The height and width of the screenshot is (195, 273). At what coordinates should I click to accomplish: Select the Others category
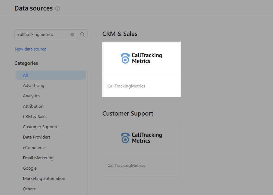(x=29, y=189)
